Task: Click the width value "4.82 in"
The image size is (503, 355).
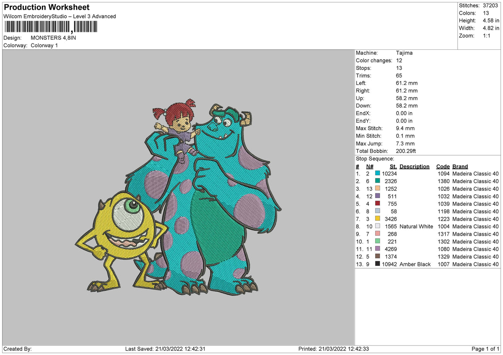Action: 490,28
